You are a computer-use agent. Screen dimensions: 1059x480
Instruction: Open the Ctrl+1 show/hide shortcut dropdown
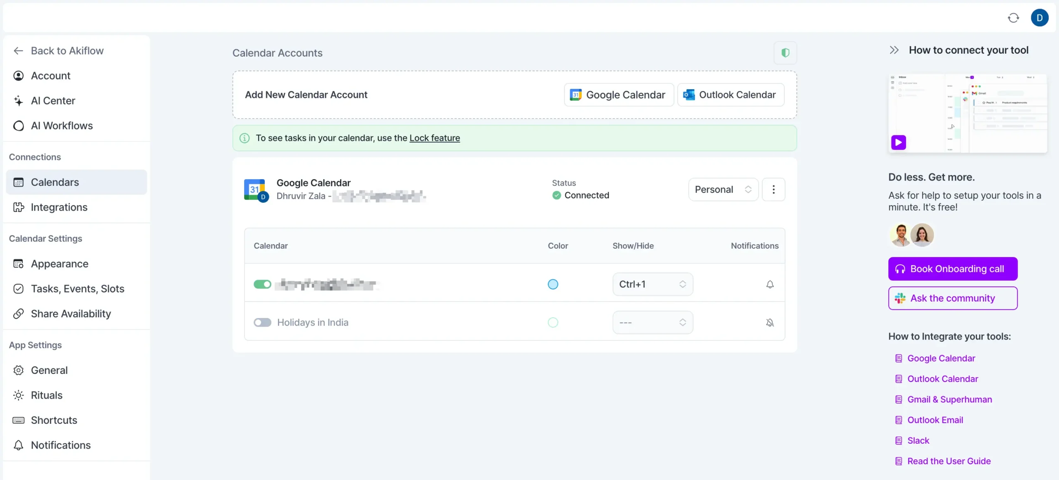652,284
